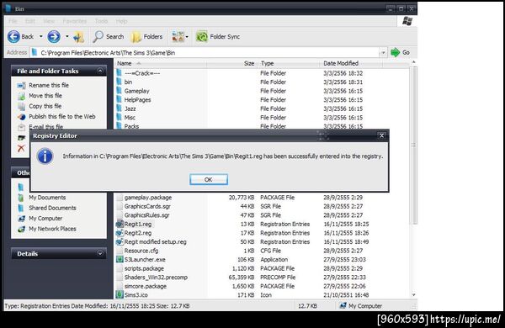The height and width of the screenshot is (328, 505).
Task: Click the Regit1.reg file icon
Action: point(120,224)
